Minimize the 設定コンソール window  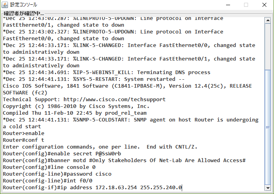[228, 5]
